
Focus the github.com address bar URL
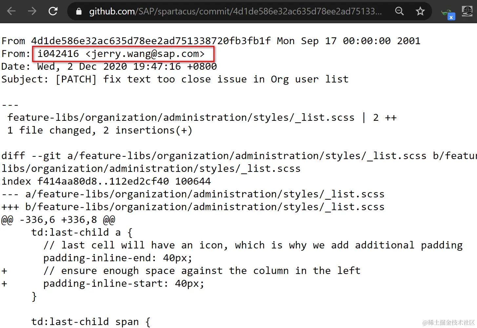[235, 11]
